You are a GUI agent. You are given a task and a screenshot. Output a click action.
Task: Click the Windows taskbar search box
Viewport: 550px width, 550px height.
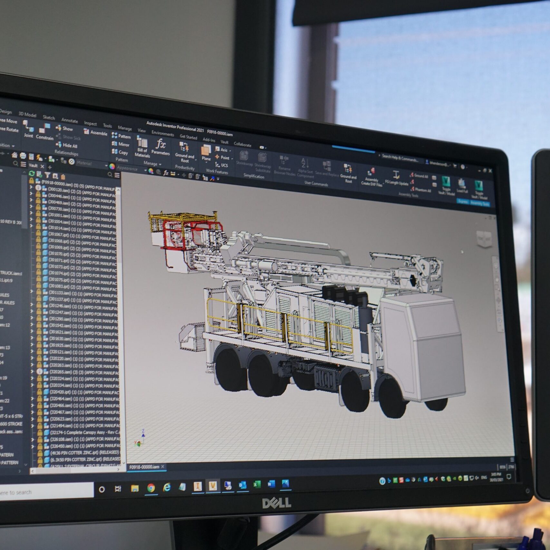(x=46, y=491)
